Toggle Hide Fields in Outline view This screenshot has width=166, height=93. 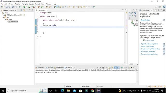135,13
